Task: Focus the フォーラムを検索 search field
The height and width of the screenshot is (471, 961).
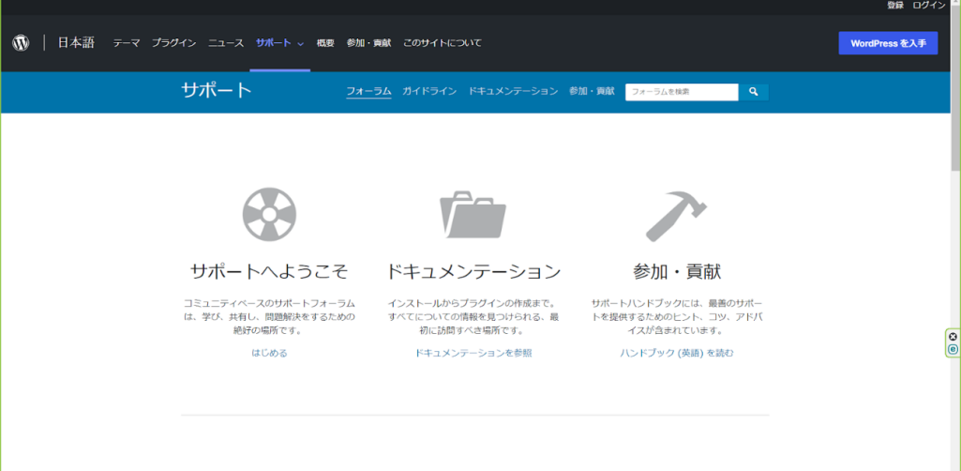Action: (682, 92)
